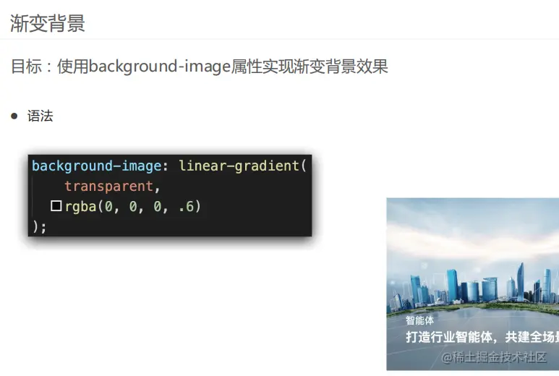This screenshot has width=559, height=376.
Task: Click the @稀土掘金技术社区 watermark
Action: [x=494, y=357]
